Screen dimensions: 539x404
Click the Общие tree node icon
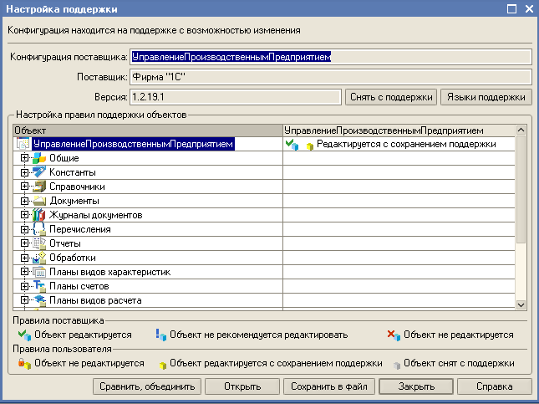[x=39, y=158]
